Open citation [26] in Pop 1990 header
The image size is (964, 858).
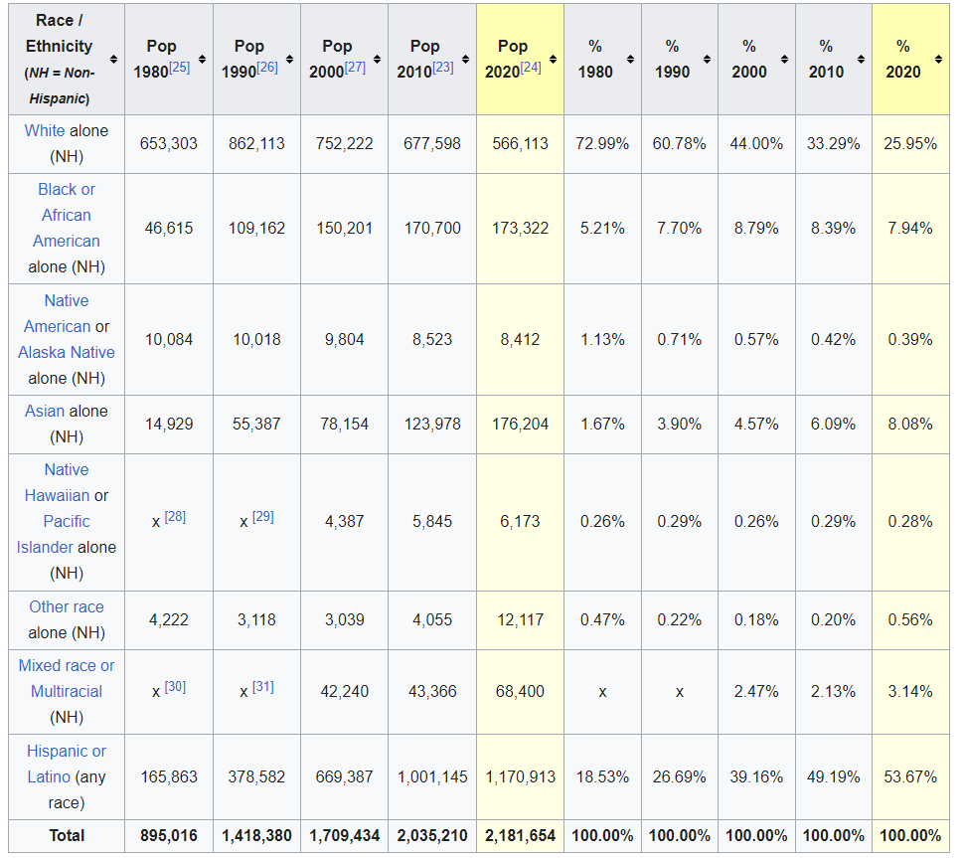[267, 67]
